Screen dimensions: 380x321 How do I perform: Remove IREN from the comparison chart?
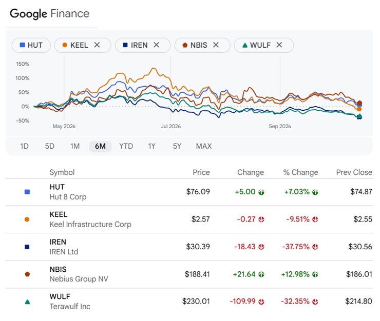157,45
